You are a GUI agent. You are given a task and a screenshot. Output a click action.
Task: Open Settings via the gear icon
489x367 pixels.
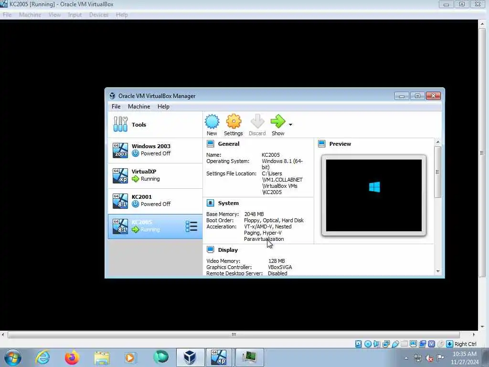234,122
